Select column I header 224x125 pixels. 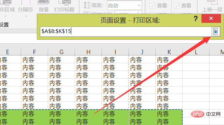115,52
